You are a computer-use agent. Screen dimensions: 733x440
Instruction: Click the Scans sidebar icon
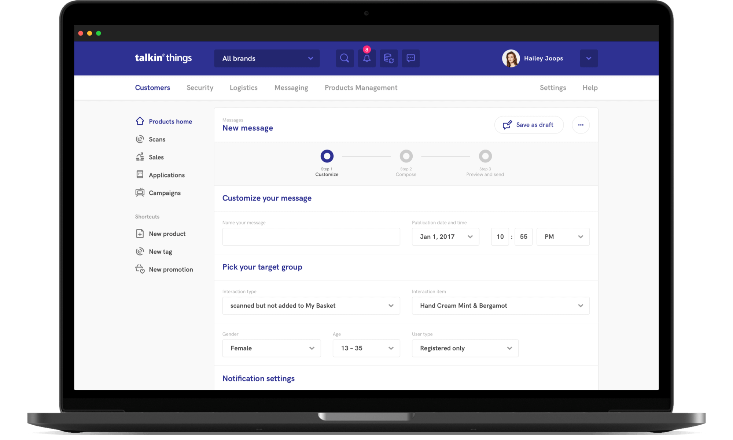pos(140,139)
